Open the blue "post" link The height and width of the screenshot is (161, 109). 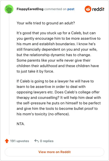[71, 9]
